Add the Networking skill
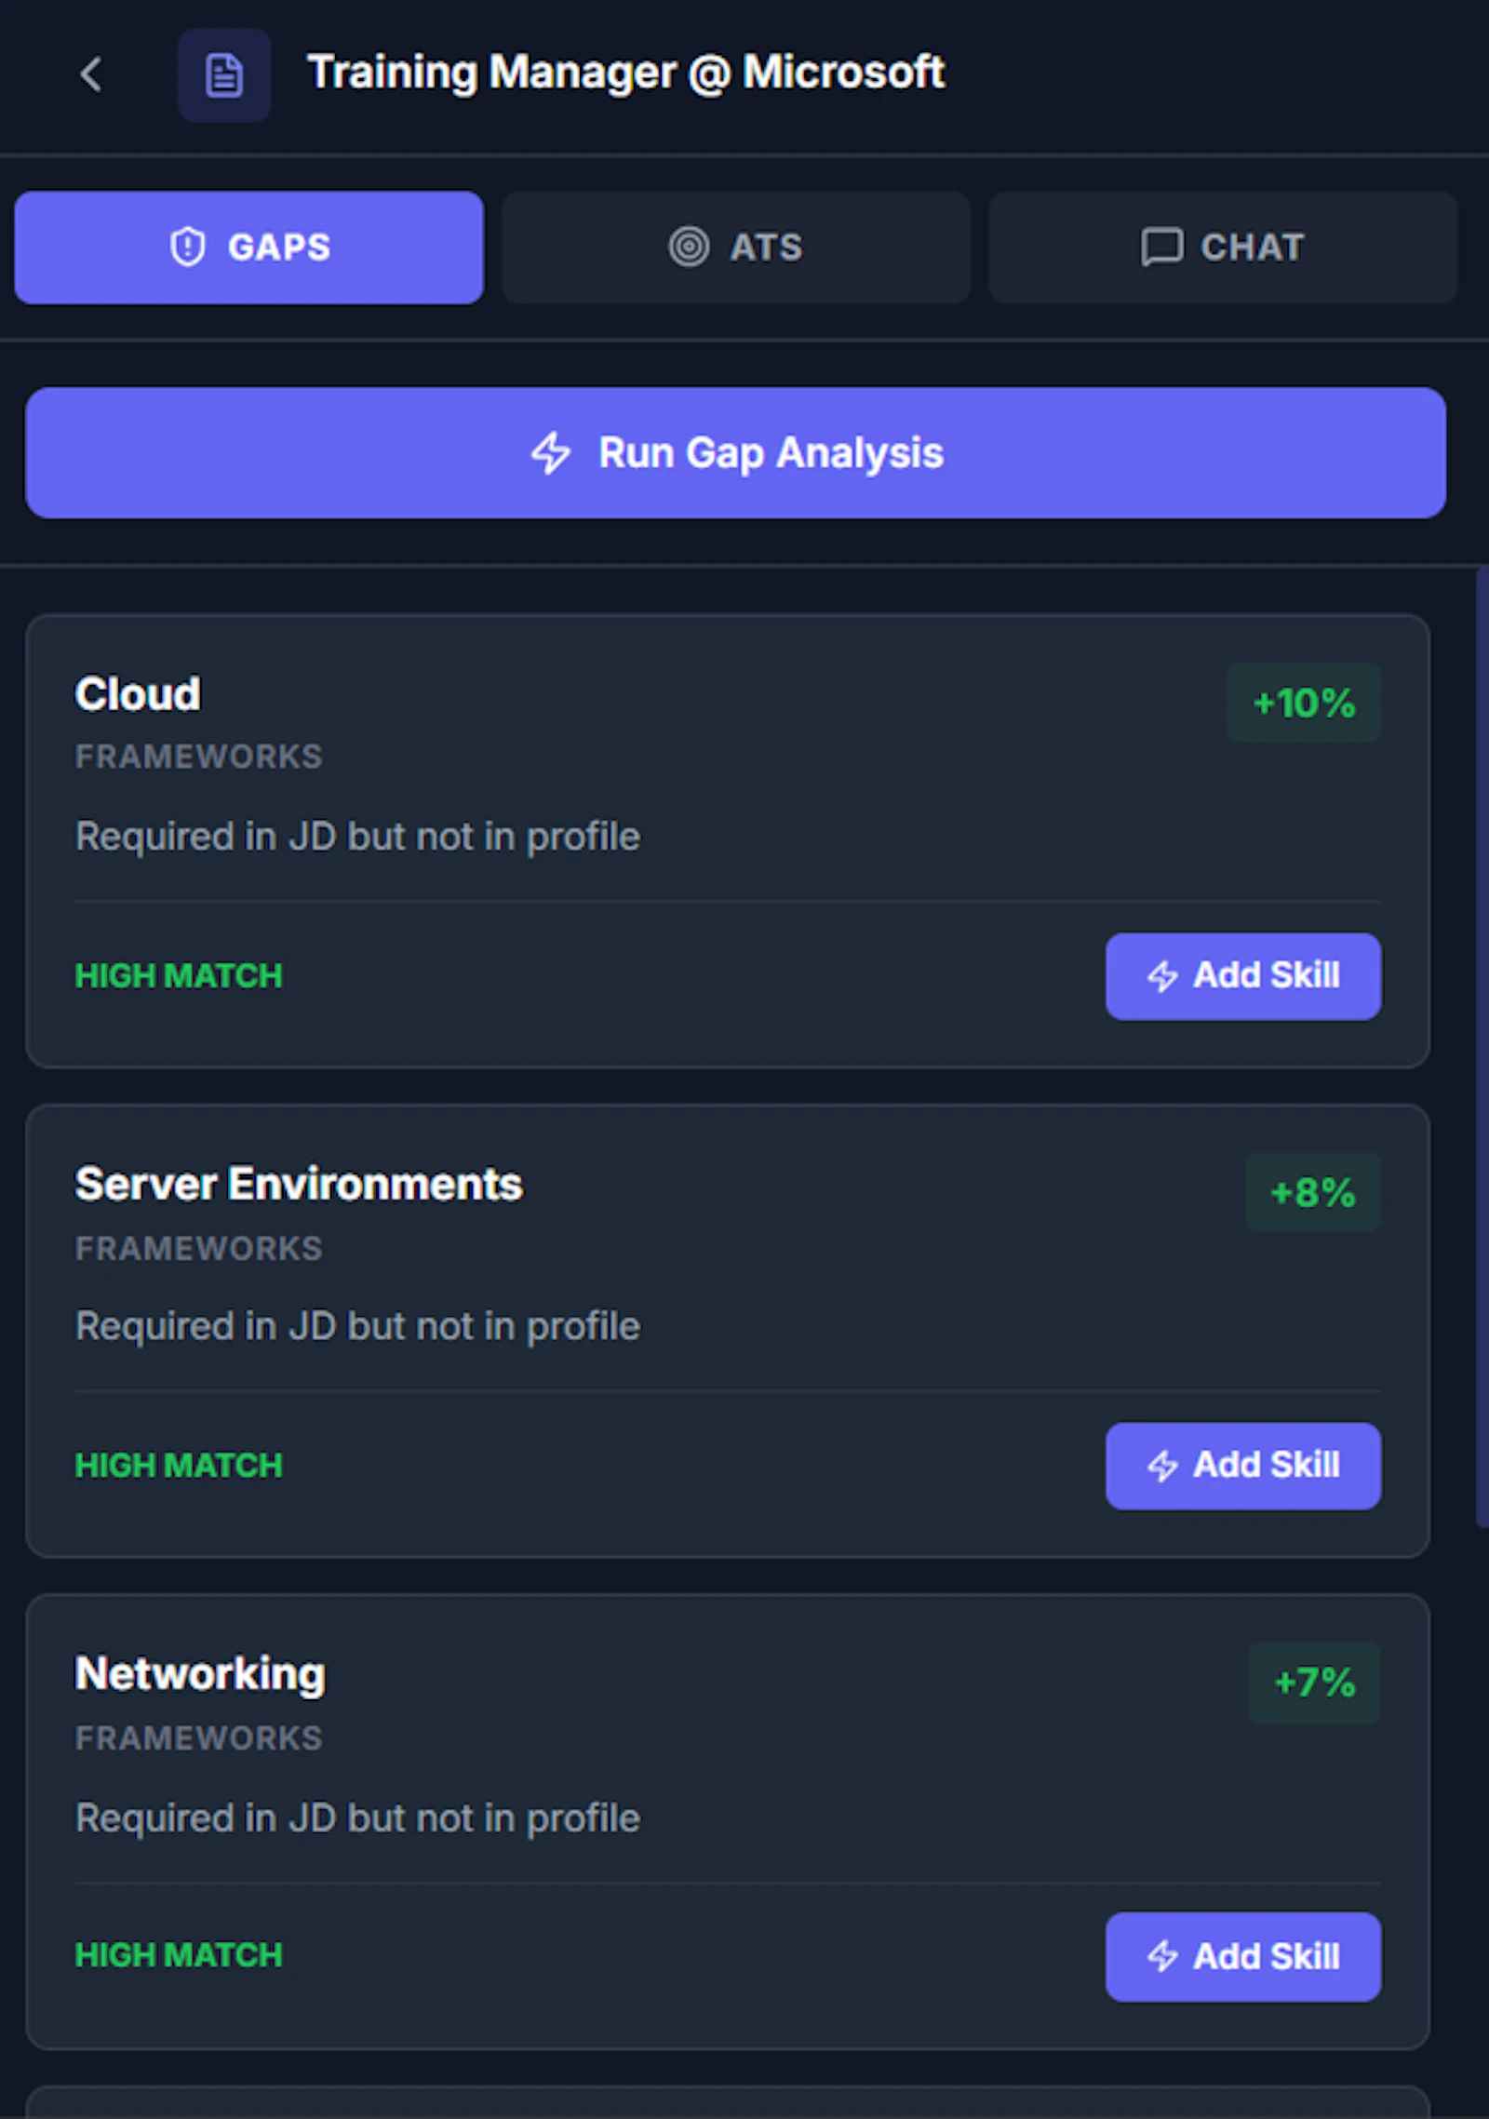This screenshot has height=2119, width=1489. click(x=1243, y=1956)
